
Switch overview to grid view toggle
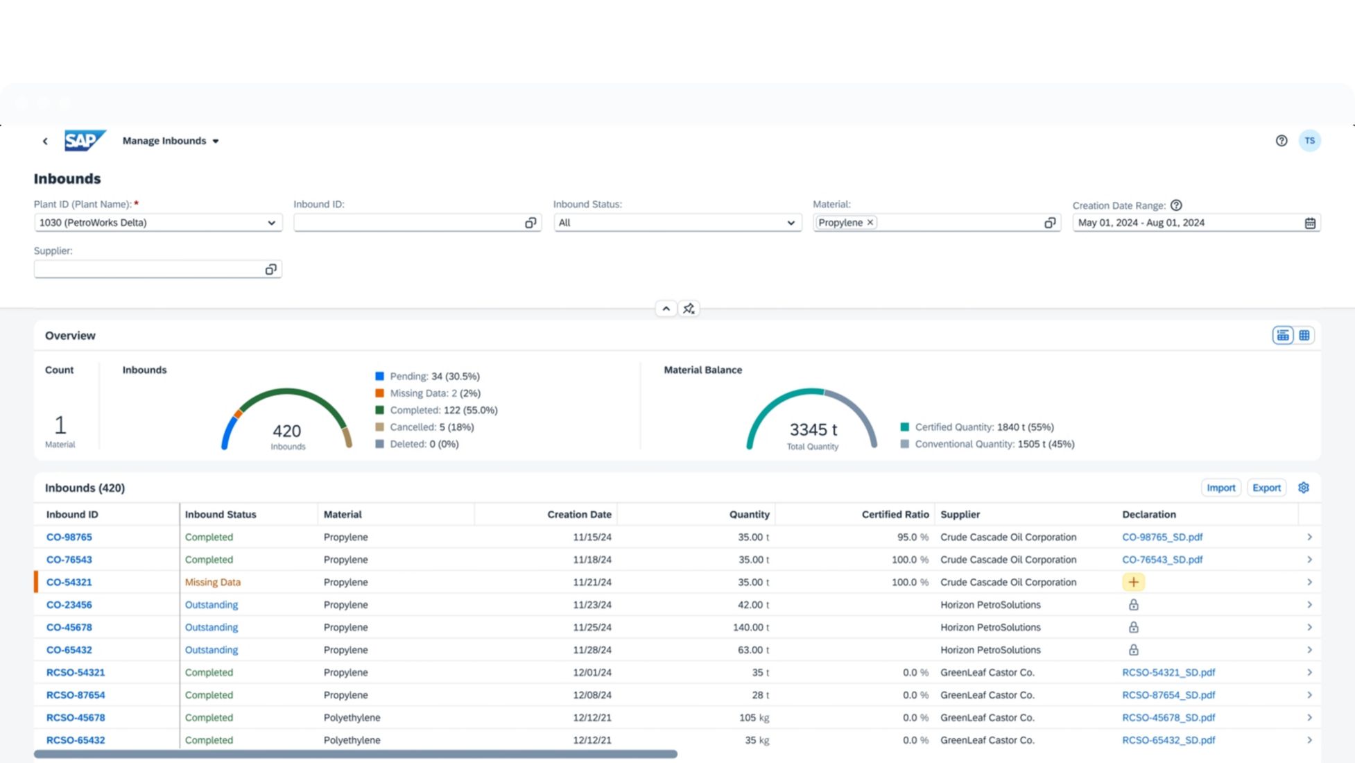coord(1304,336)
